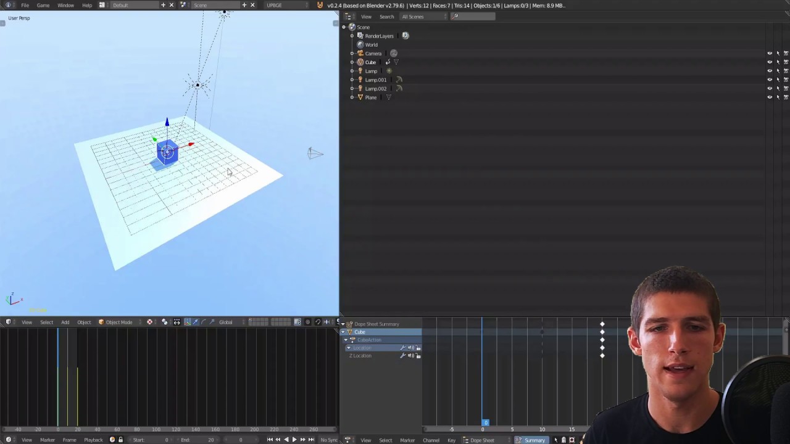Hide the Plane object via eye icon
Screen dimensions: 790x444
pos(770,97)
